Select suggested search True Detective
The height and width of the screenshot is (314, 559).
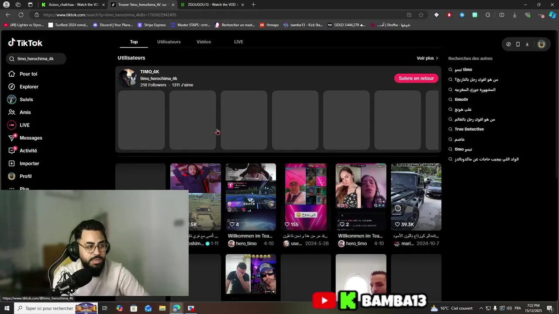469,129
